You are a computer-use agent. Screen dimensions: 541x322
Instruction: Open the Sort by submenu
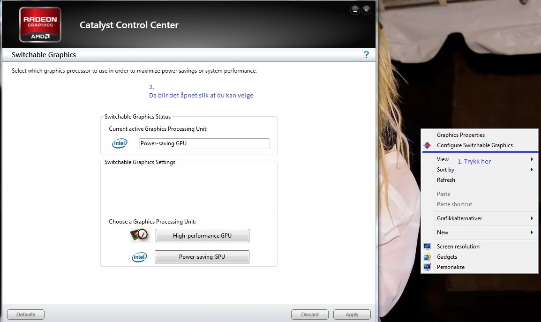pos(479,170)
